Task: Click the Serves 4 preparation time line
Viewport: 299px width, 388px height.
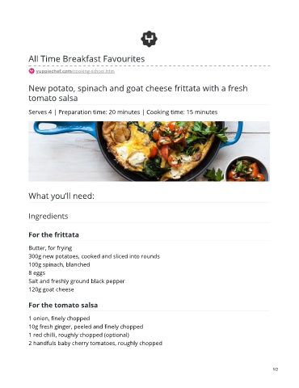Action: click(x=123, y=112)
